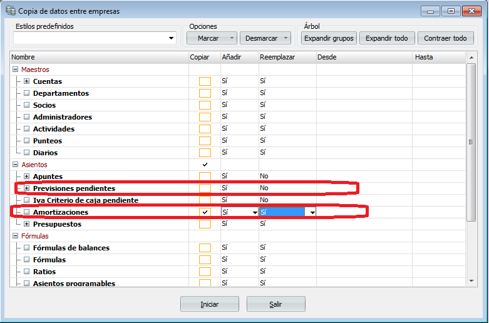
Task: Open the Desmarcar options menu
Action: [286, 38]
